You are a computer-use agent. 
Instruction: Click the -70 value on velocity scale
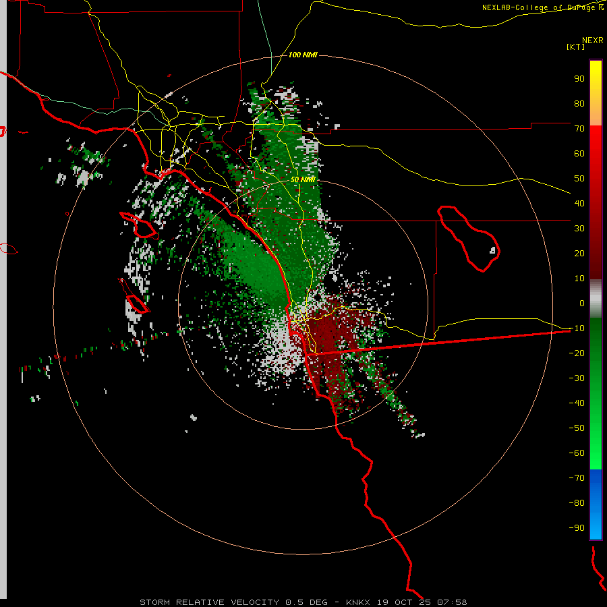point(577,478)
